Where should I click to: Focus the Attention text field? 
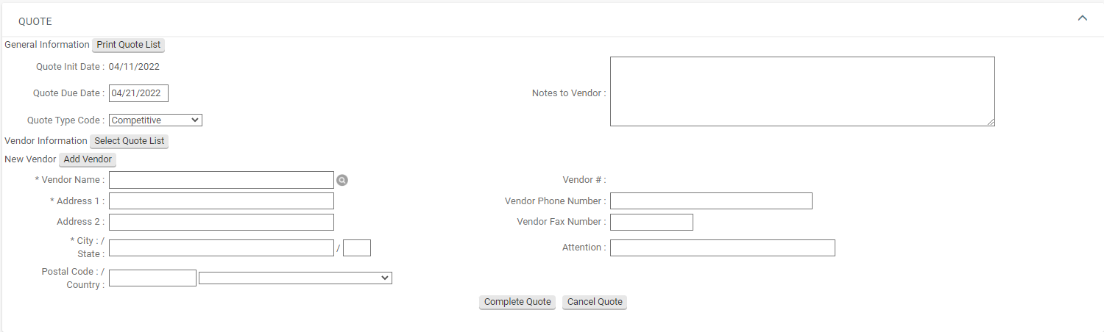click(722, 248)
